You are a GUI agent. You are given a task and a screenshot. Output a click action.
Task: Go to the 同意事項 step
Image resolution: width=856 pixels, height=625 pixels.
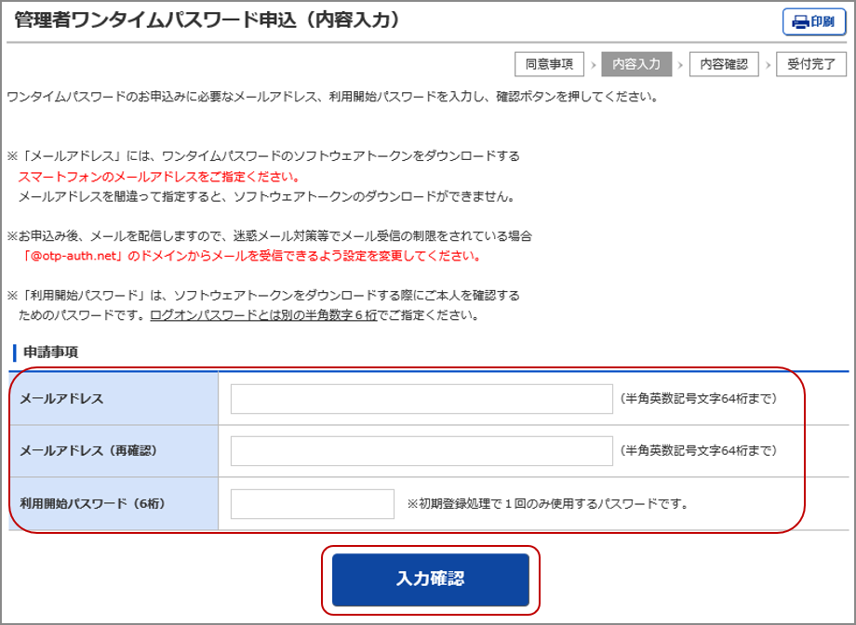pos(549,64)
